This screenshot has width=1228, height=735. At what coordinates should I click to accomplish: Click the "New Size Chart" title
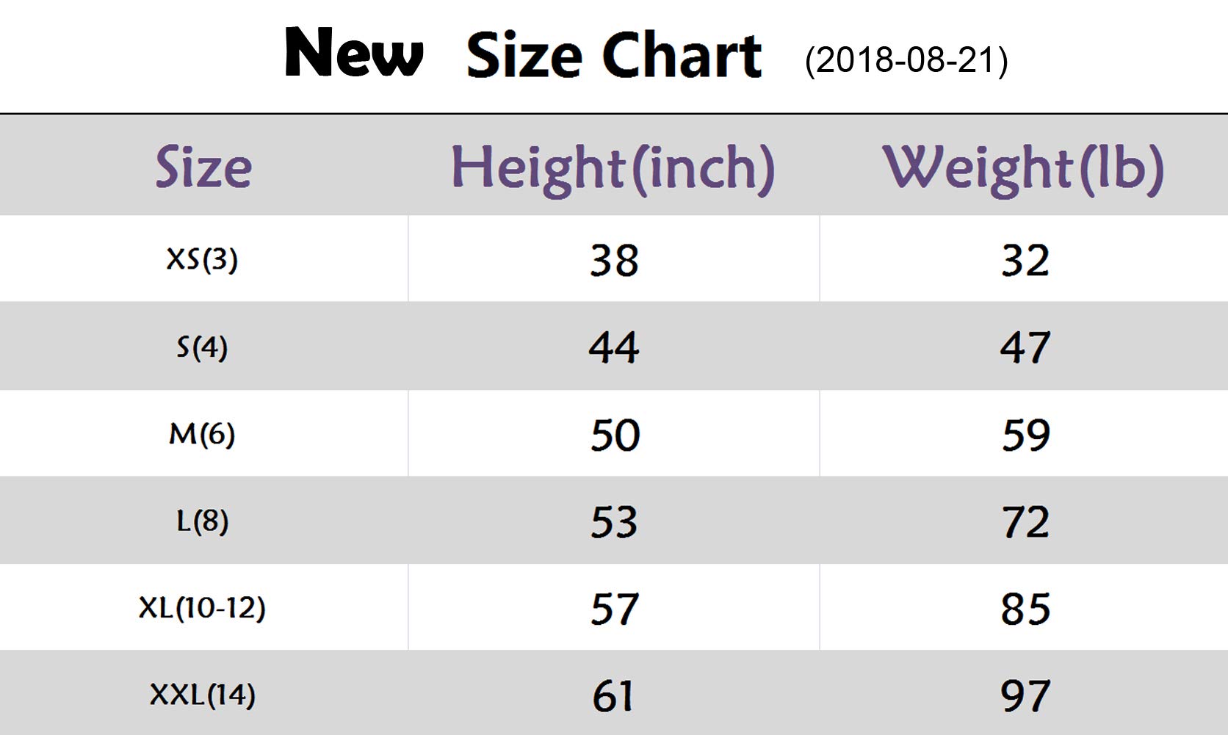pyautogui.click(x=522, y=54)
